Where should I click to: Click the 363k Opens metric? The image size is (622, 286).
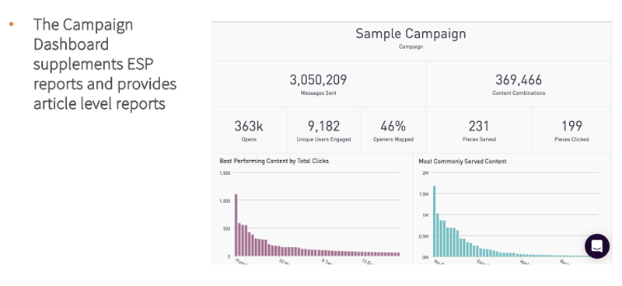249,130
